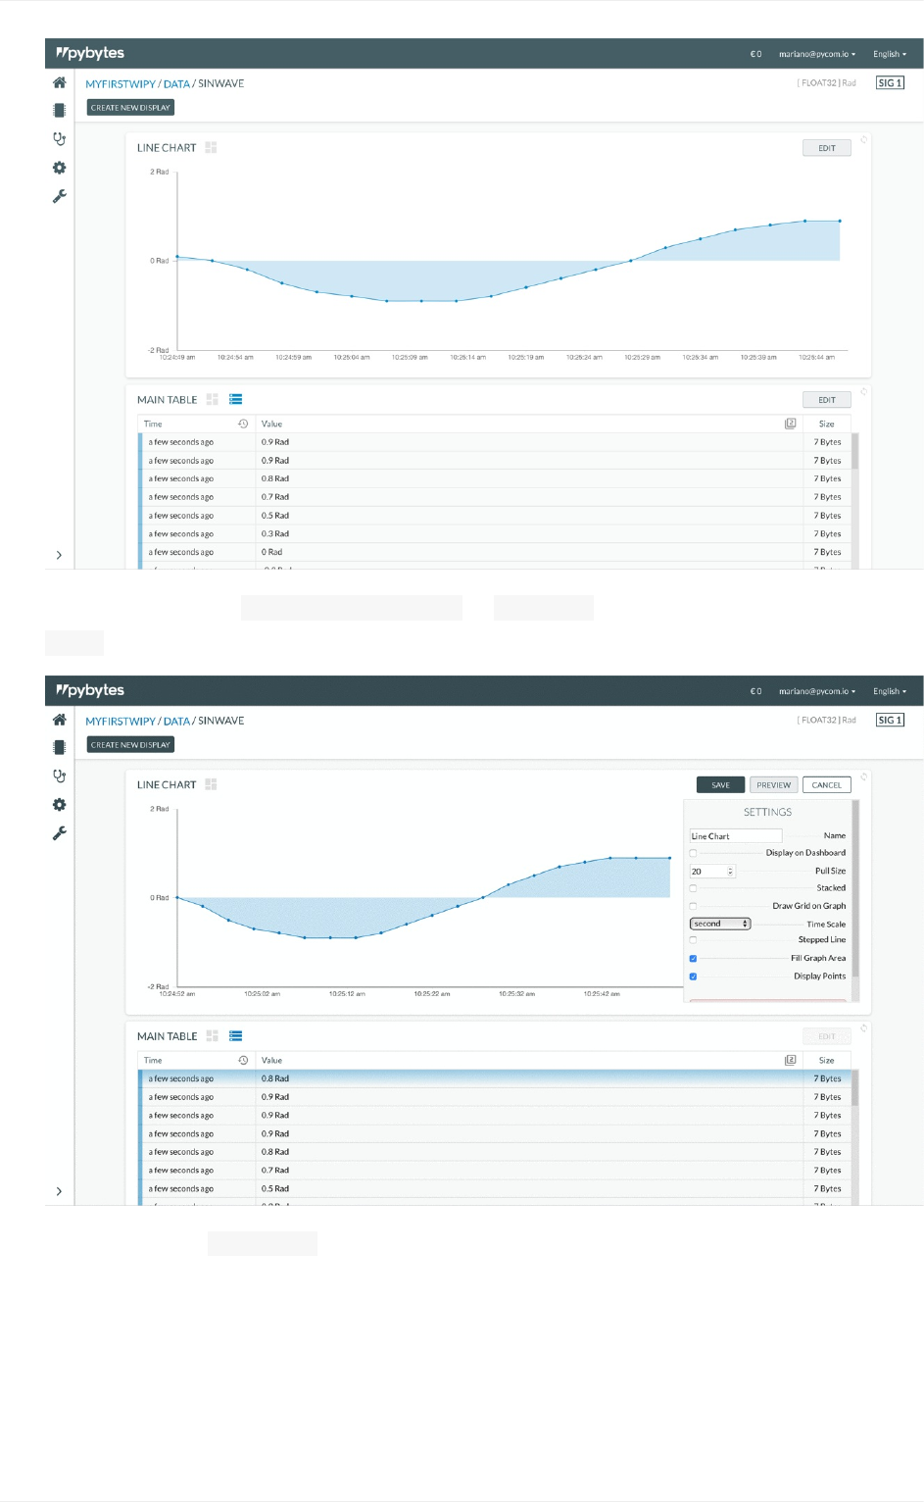The height and width of the screenshot is (1502, 924).
Task: Click EDIT button on top LINE CHART
Action: 827,148
